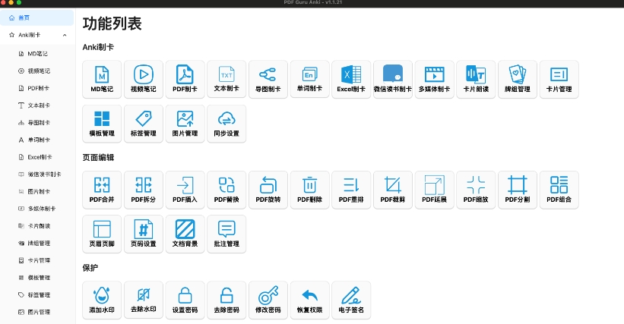Open the 添加水印 protection tile

[x=102, y=300]
